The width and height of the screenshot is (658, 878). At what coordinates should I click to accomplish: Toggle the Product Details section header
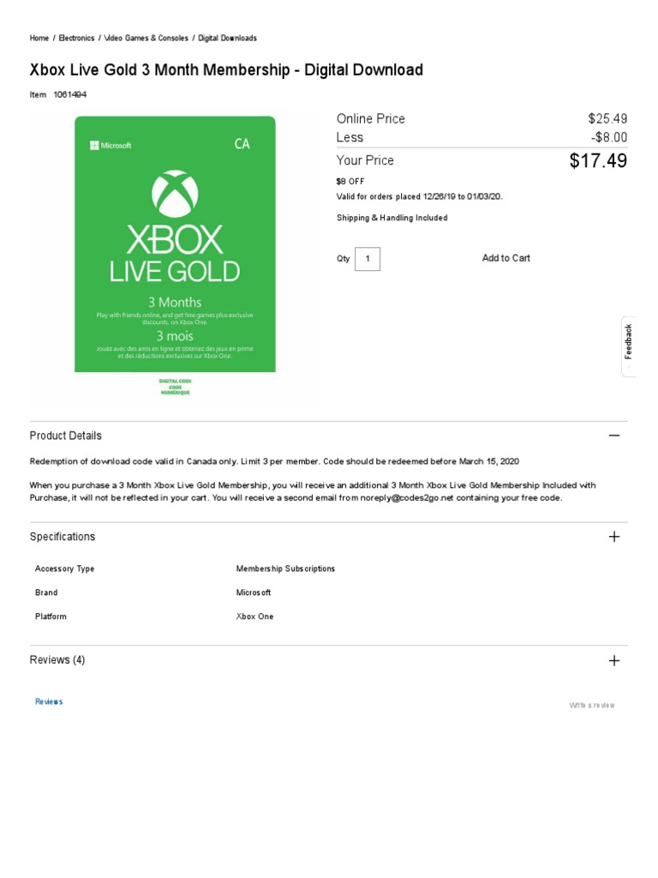(x=328, y=436)
